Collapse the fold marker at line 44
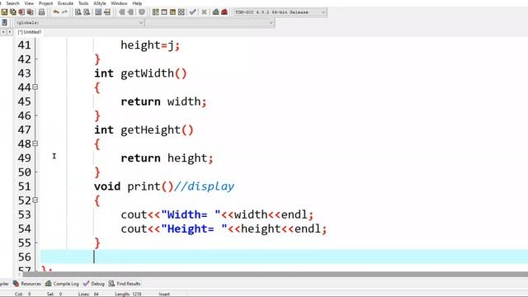Viewport: 528px width, 297px height. point(35,87)
